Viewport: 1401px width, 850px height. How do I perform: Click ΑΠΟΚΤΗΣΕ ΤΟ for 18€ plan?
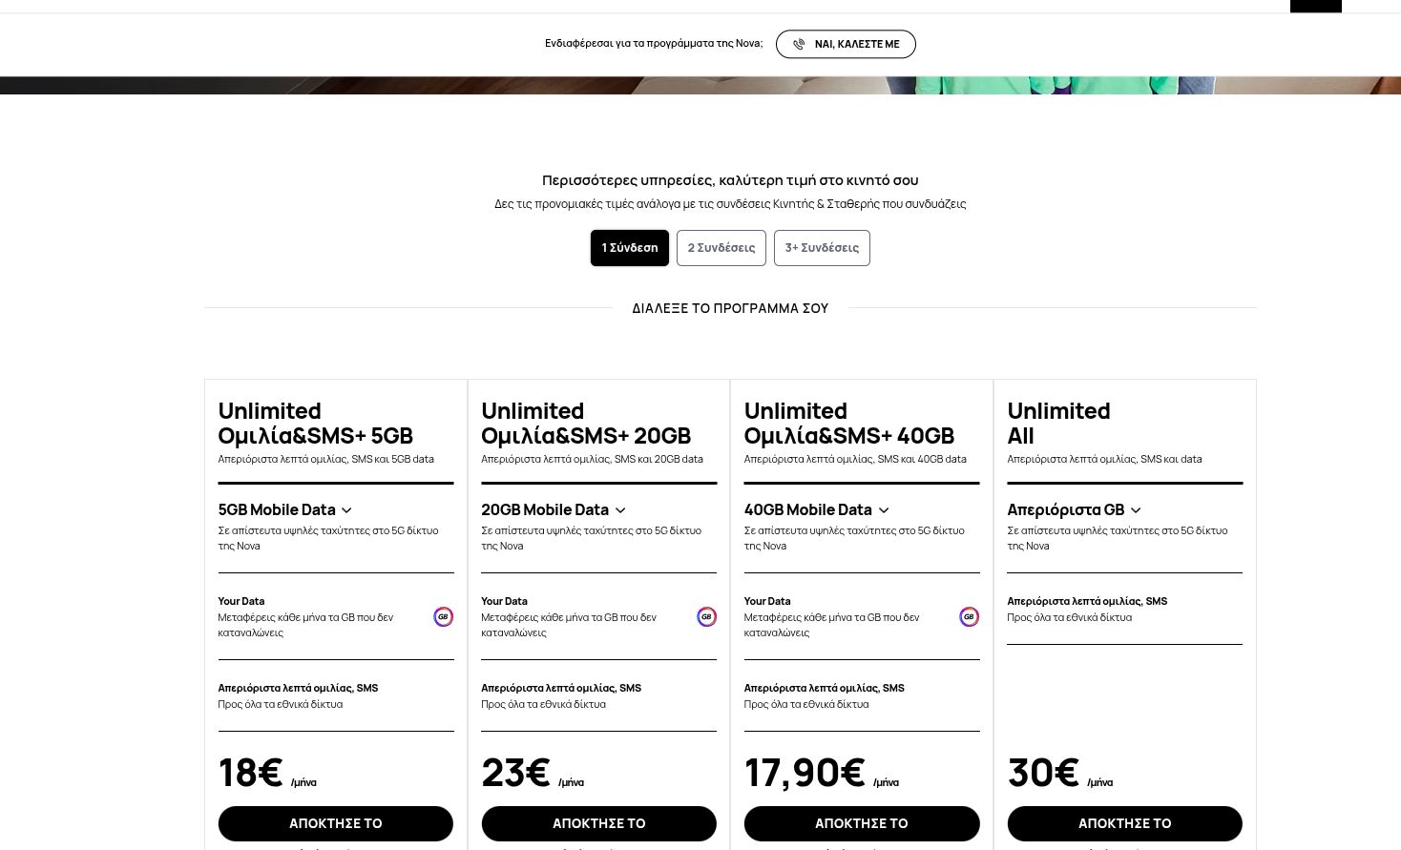pyautogui.click(x=335, y=823)
